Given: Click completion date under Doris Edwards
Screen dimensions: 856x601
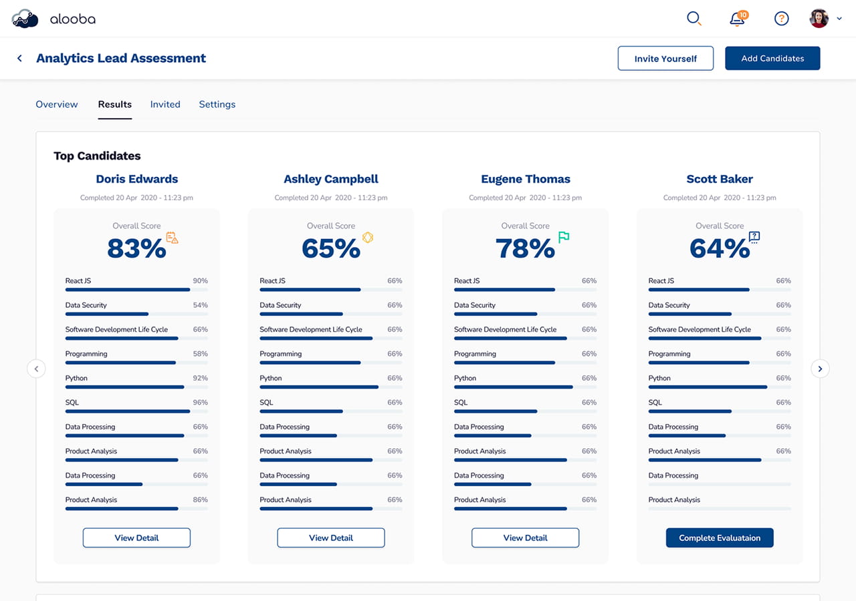Looking at the screenshot, I should 136,198.
